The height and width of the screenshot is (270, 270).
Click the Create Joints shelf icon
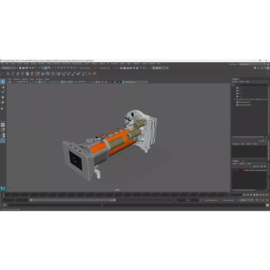point(13,74)
